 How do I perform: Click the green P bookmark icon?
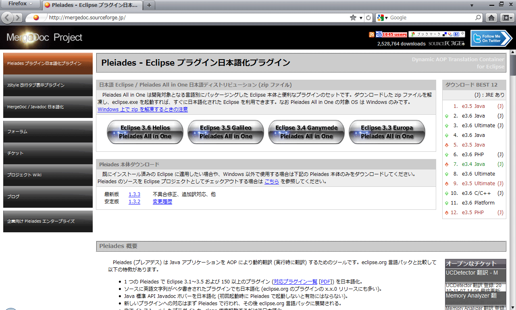(x=413, y=34)
